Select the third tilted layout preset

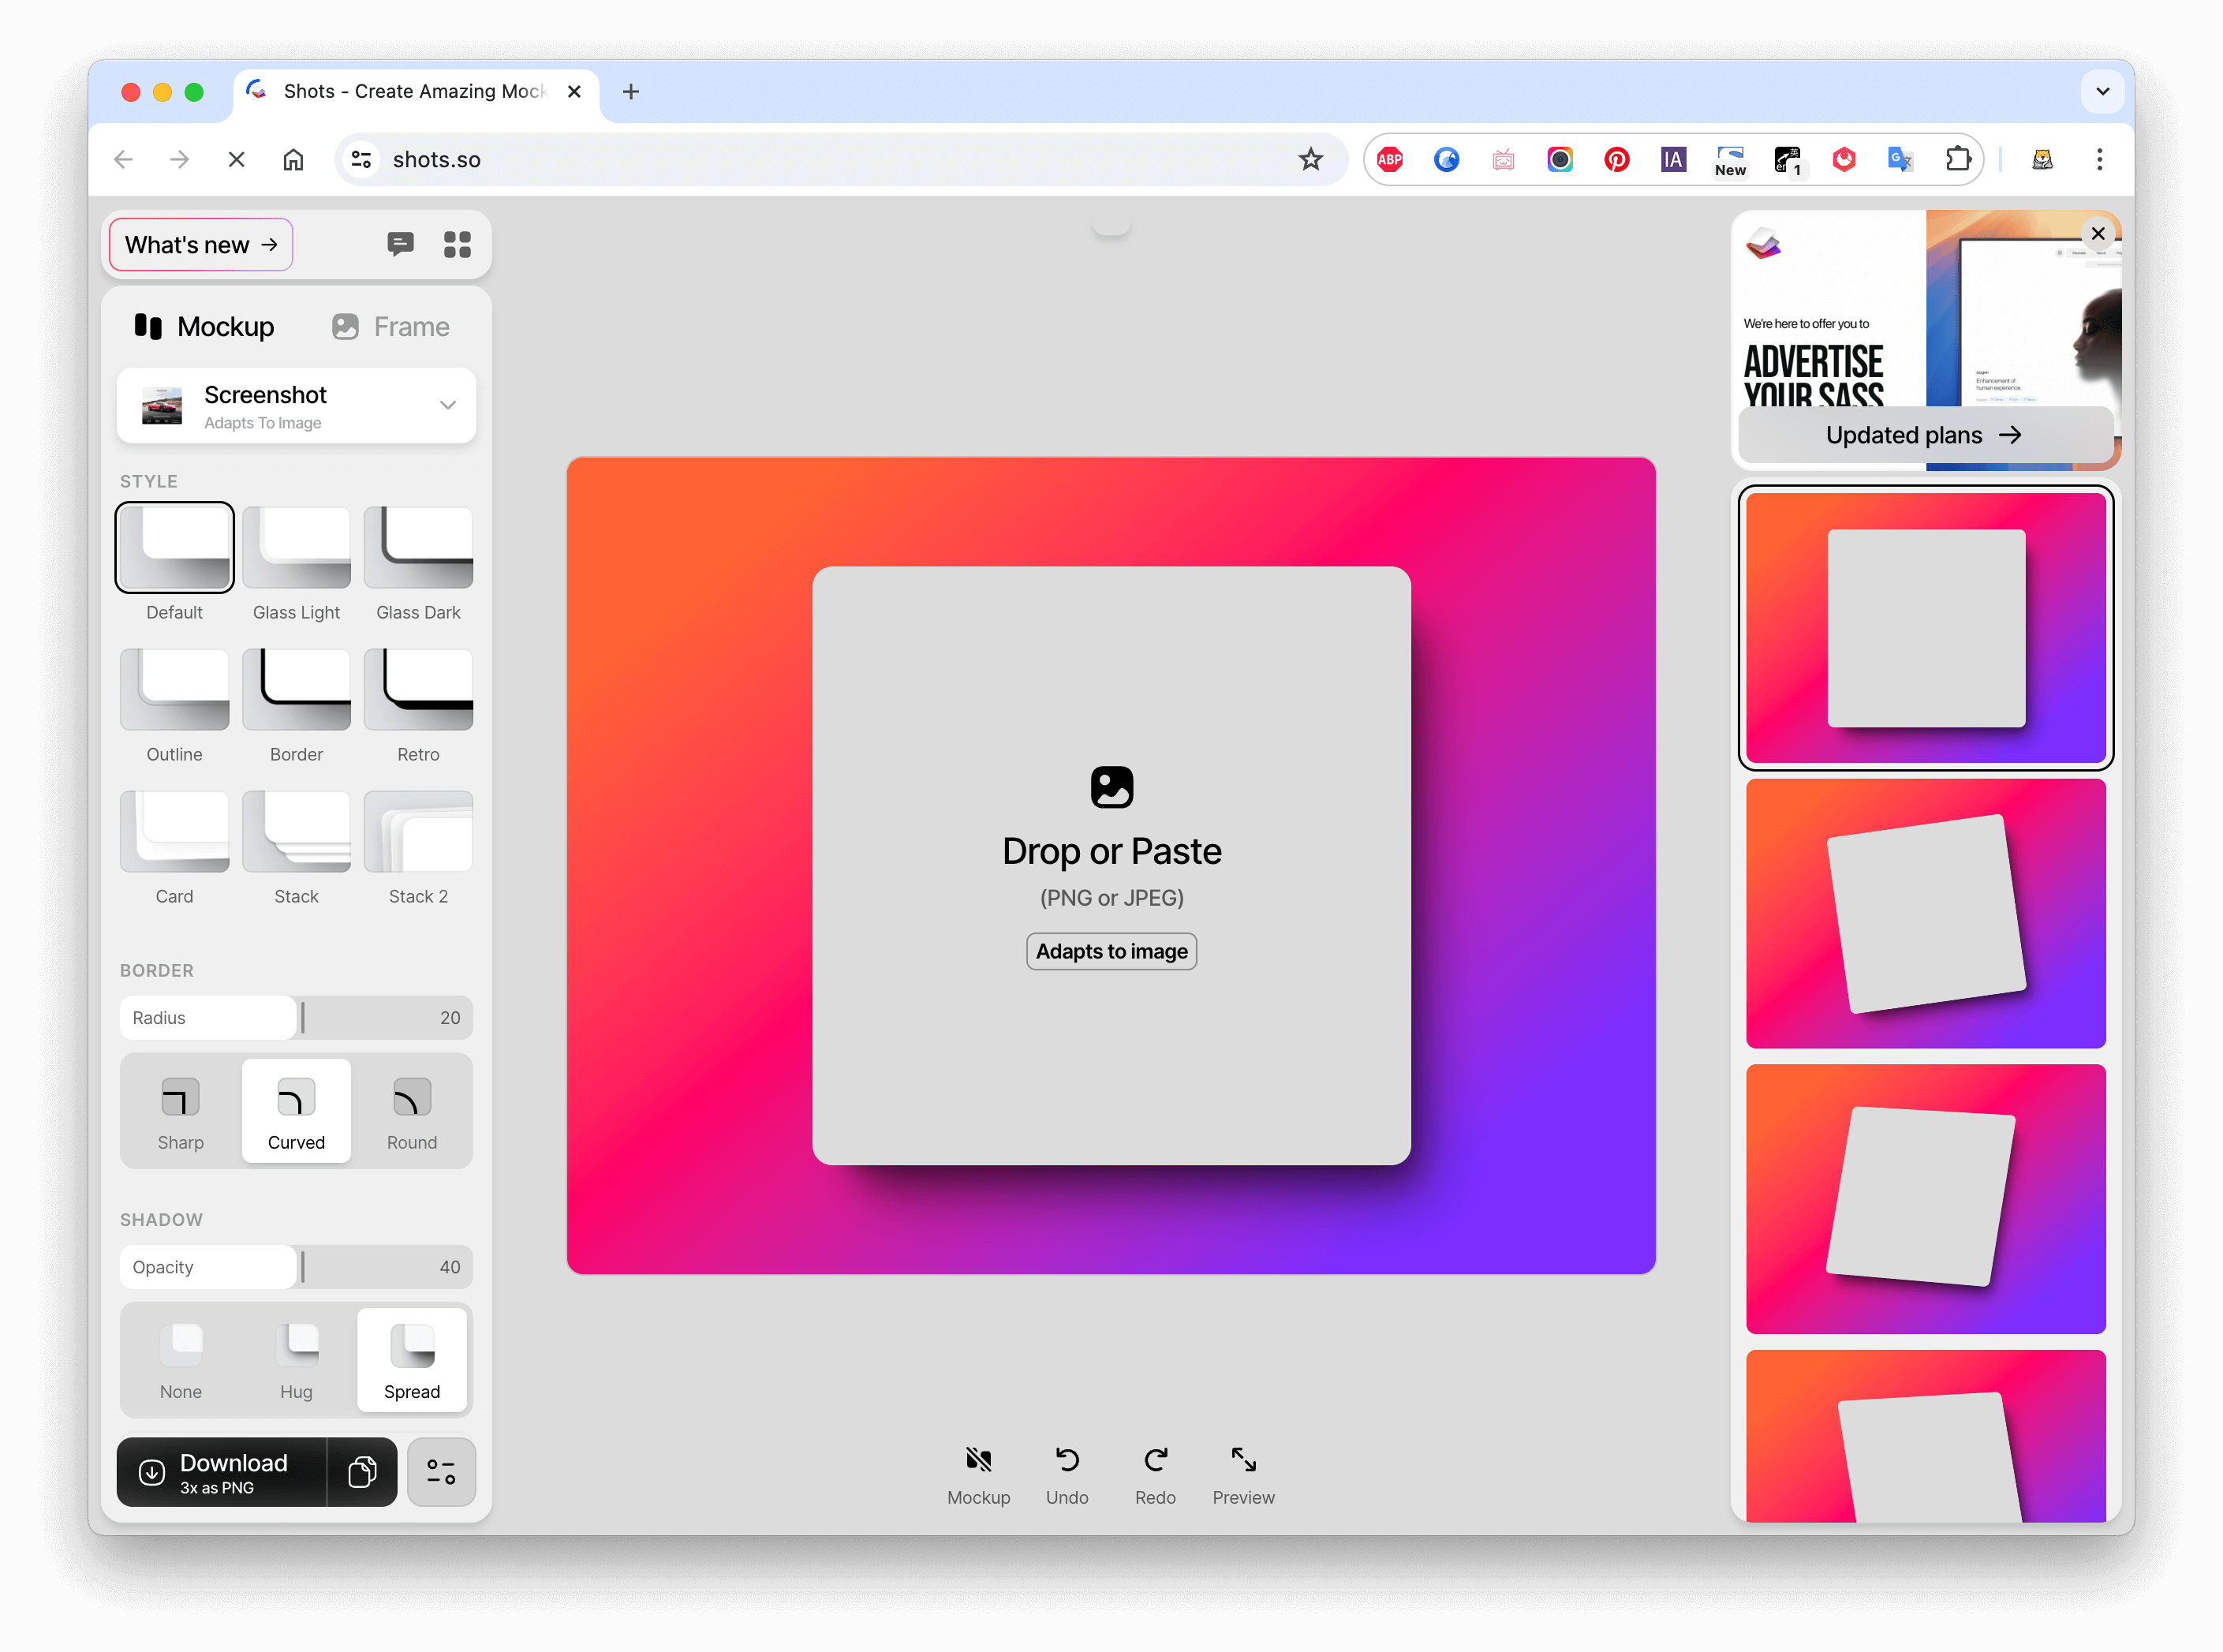pyautogui.click(x=1926, y=1199)
